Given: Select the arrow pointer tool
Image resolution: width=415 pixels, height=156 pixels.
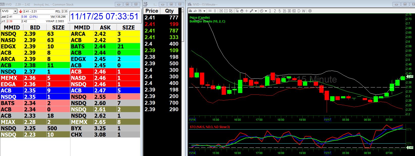Looking at the screenshot, I should coord(237,11).
